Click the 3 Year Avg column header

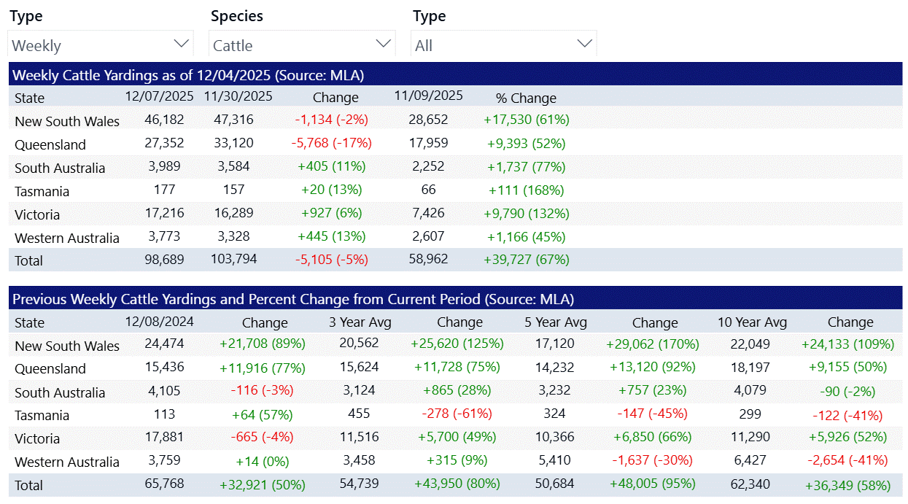pos(360,322)
